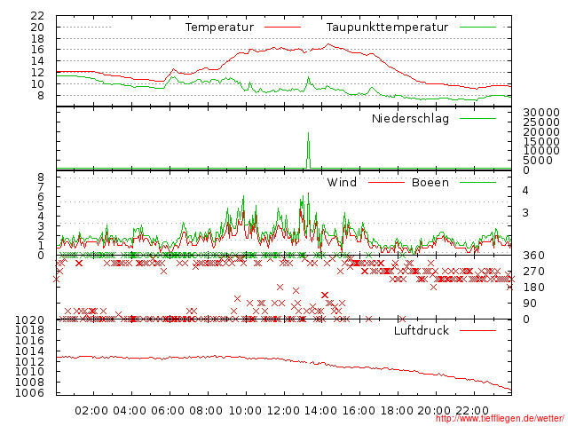This screenshot has width=568, height=426.
Task: Click pressure axis value 1020
Action: [x=29, y=320]
